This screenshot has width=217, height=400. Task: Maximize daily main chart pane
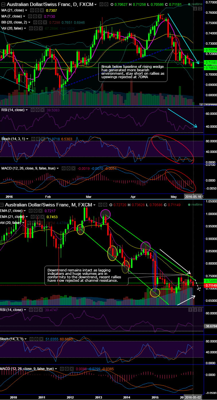point(200,9)
